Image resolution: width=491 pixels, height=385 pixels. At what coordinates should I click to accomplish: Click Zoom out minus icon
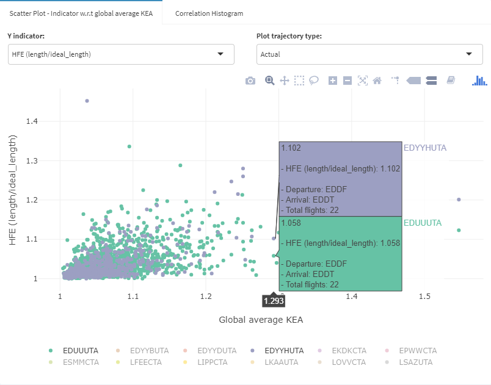(x=347, y=81)
